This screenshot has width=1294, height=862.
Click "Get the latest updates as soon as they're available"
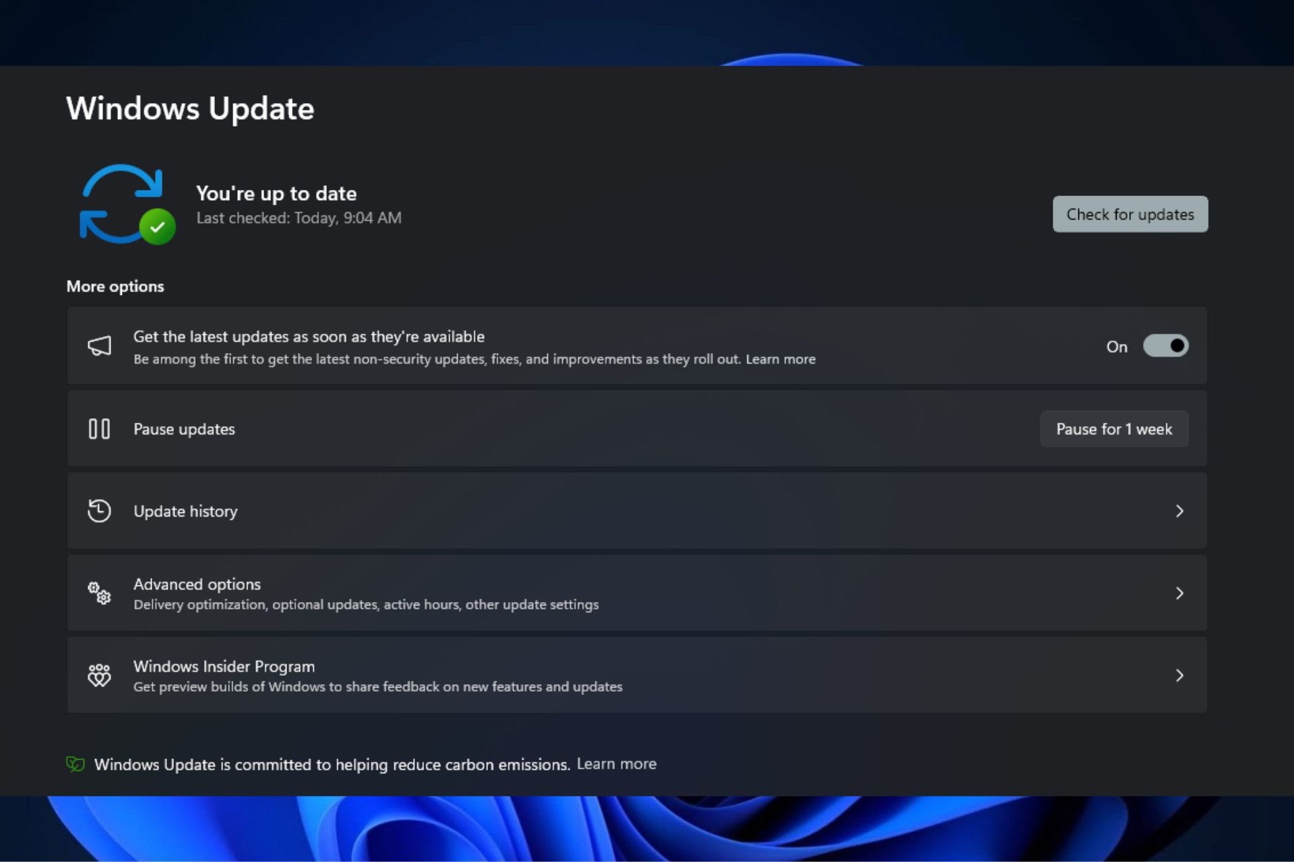click(309, 337)
